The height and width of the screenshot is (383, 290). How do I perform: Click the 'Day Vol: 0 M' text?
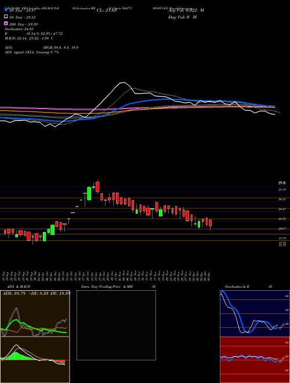click(182, 17)
